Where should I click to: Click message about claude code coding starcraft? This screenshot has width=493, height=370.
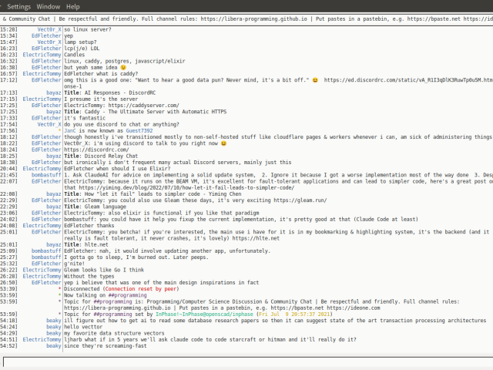(x=210, y=339)
